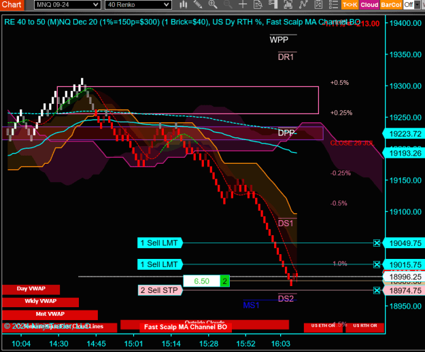Click the +0.5% level label
Viewport: 425px width, 352px height.
[339, 83]
